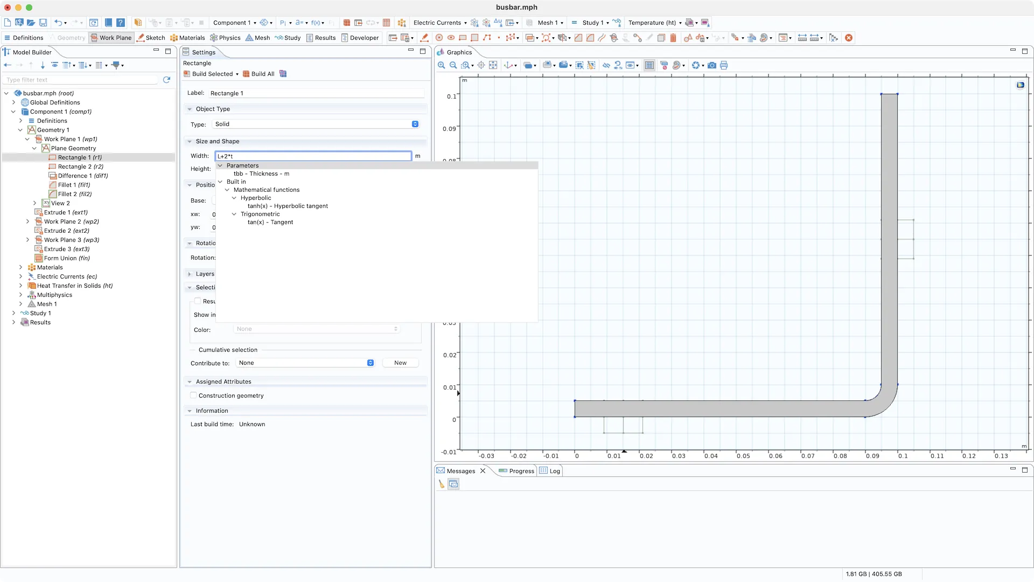Clear the Messages window with broom icon
1034x582 pixels.
442,484
